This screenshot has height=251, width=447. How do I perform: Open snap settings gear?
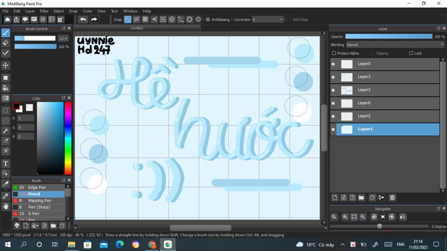pos(199,19)
